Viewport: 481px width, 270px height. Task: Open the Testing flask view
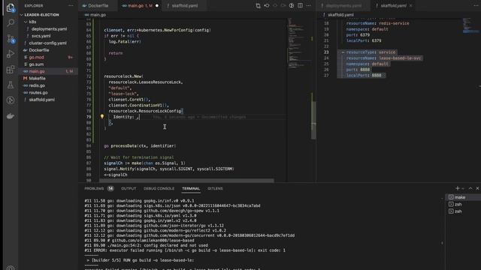pyautogui.click(x=11, y=85)
